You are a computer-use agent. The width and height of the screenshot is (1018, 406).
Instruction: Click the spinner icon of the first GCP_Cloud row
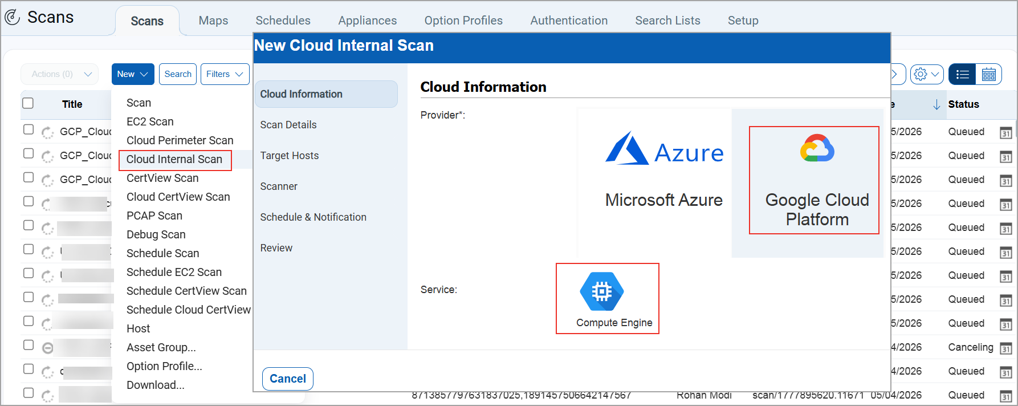[48, 132]
